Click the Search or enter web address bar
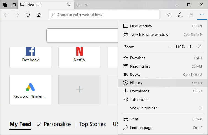208x135 pixels. coord(104,15)
